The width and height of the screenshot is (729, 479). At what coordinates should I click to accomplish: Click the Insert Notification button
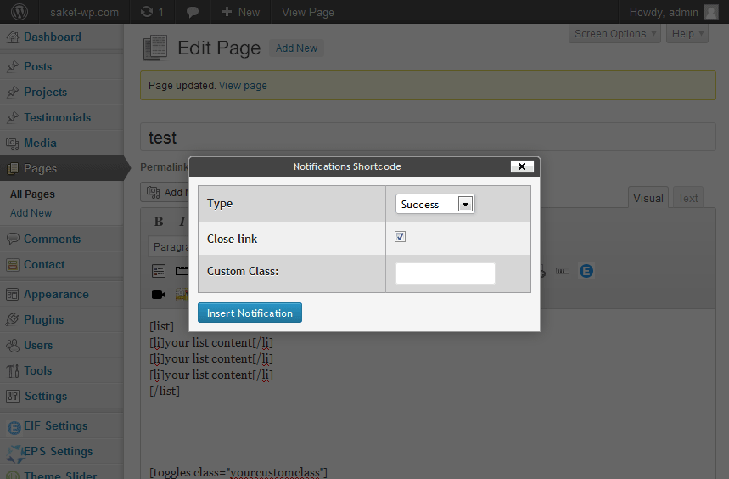point(250,313)
